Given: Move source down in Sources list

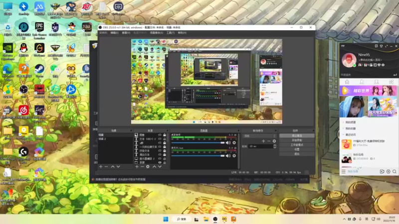Looking at the screenshot, I should click(160, 167).
